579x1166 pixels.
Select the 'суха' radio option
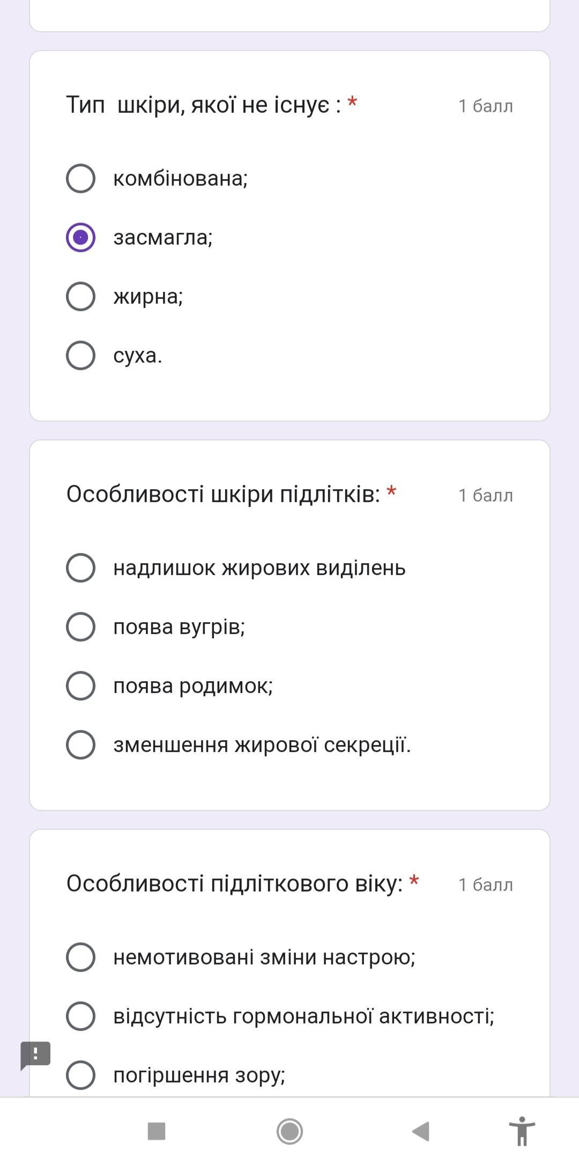(81, 355)
